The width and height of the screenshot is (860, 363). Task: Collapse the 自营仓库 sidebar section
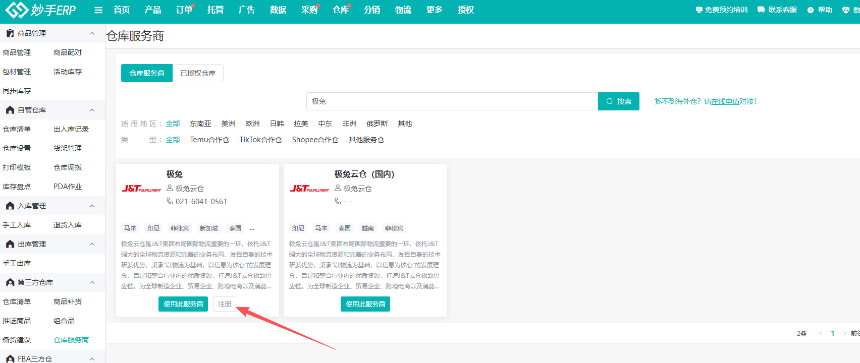tap(92, 110)
